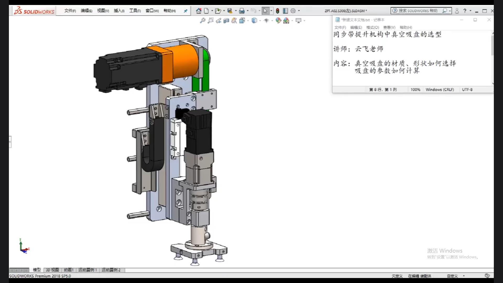
Task: Open File Properties list icon
Action: pyautogui.click(x=285, y=11)
